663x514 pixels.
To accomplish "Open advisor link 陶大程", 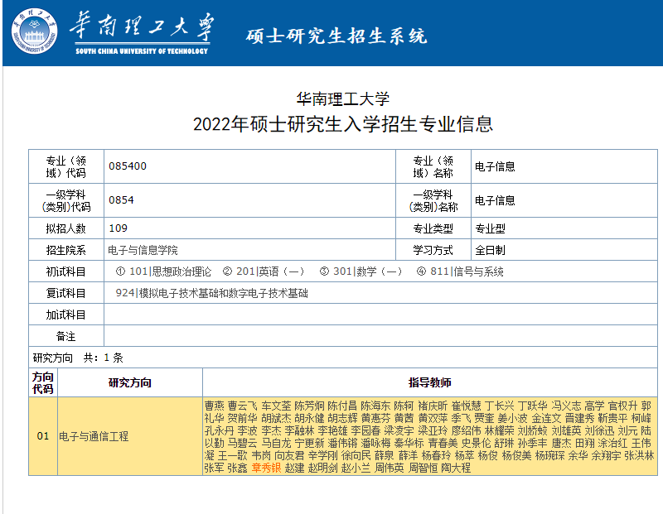I will coord(456,468).
